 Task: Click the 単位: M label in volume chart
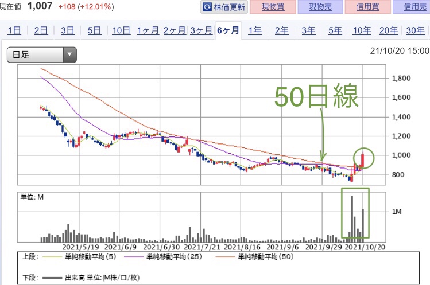[x=32, y=197]
